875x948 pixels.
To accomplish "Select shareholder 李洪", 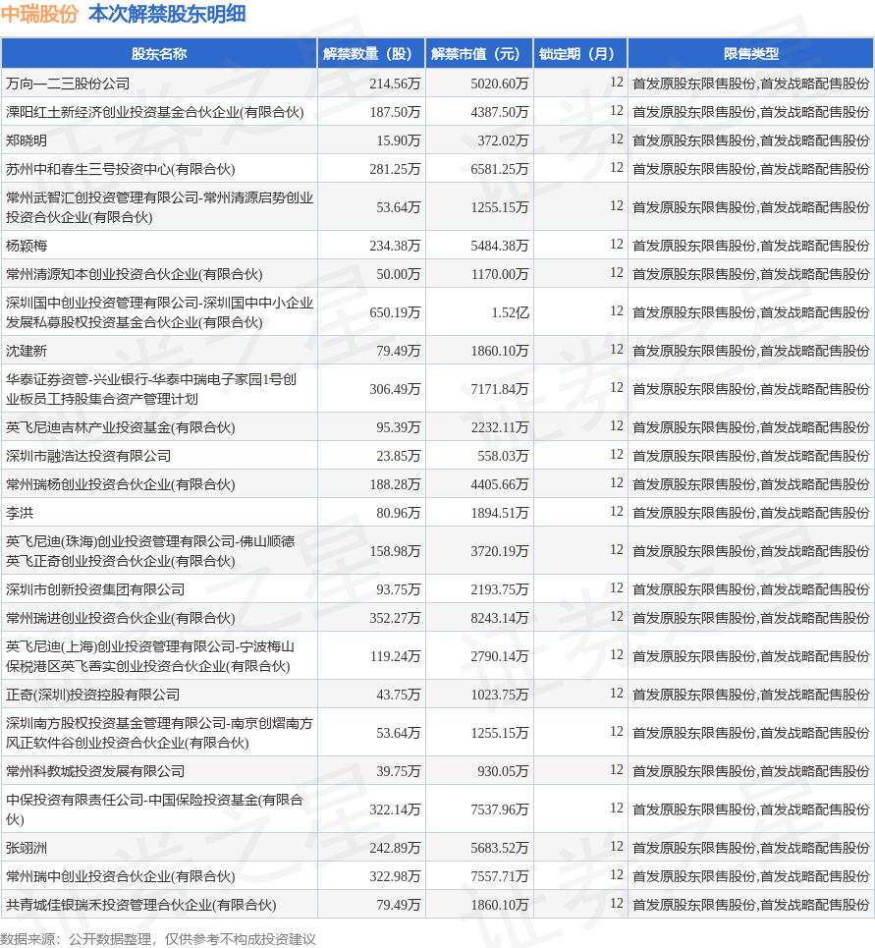I will coord(20,513).
